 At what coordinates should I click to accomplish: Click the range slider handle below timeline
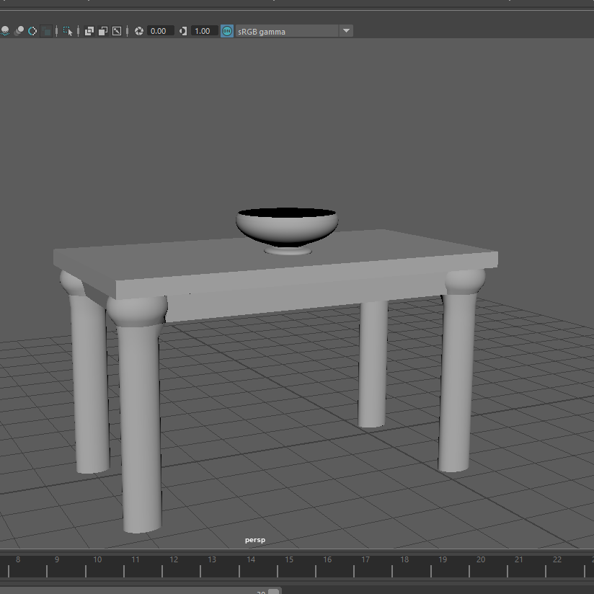coord(274,591)
